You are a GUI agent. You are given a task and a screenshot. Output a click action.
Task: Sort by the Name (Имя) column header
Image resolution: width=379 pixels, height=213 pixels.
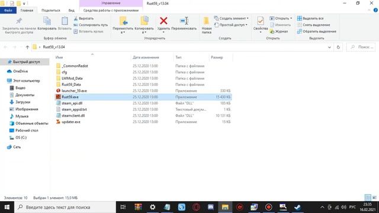coord(59,57)
